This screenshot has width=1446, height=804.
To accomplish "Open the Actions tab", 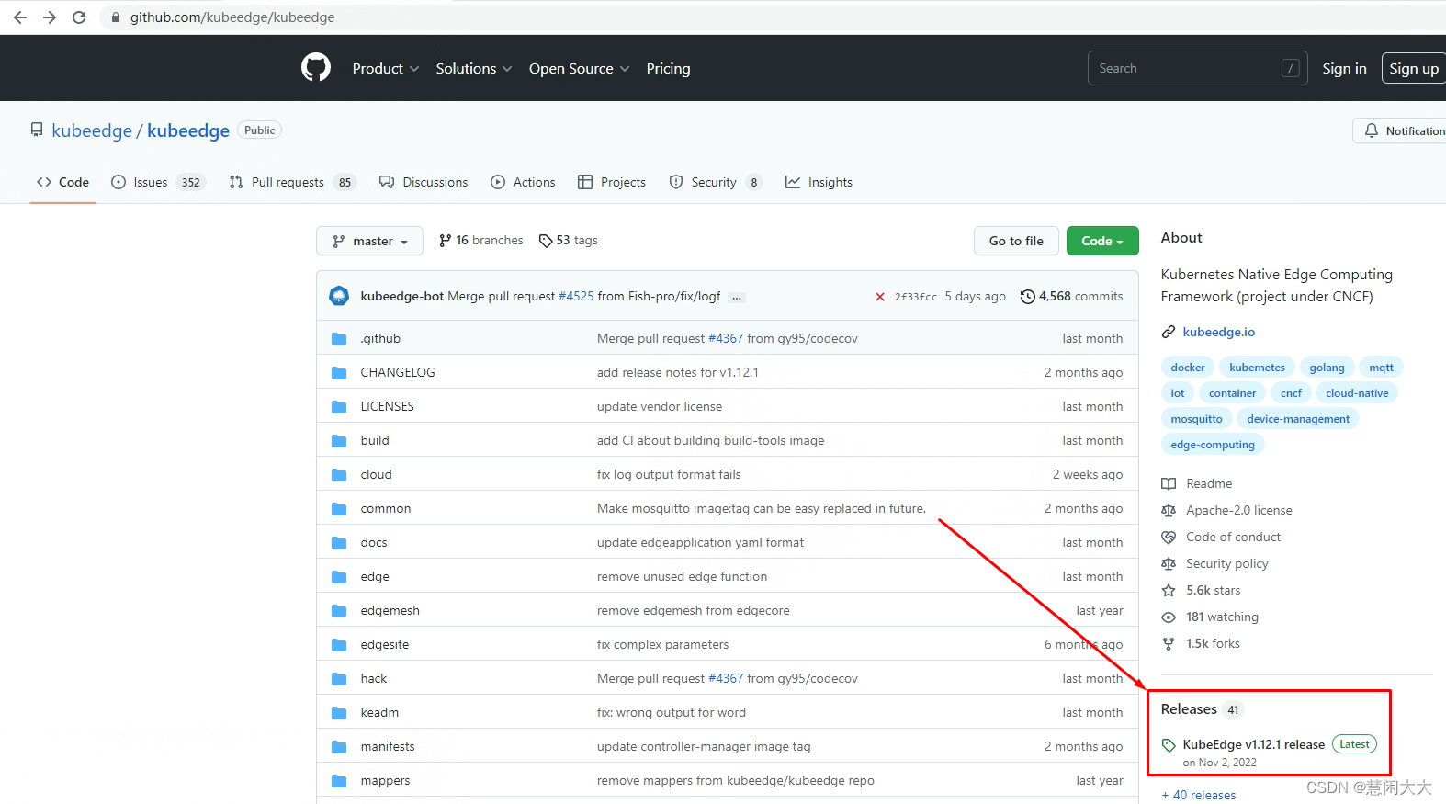I will point(523,182).
